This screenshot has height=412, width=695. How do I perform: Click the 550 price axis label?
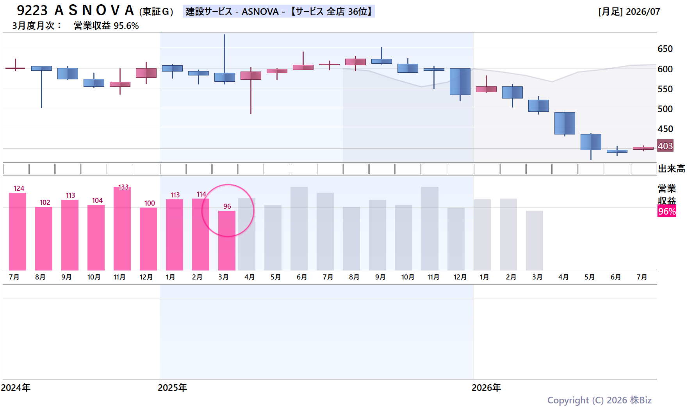point(665,89)
